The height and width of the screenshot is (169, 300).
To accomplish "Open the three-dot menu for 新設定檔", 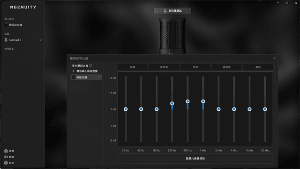I will pyautogui.click(x=99, y=77).
